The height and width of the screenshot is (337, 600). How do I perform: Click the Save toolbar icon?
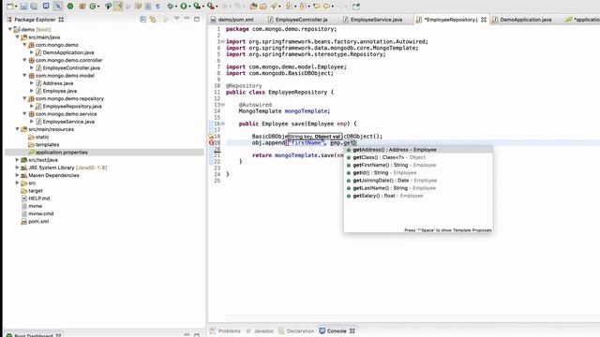click(x=23, y=7)
